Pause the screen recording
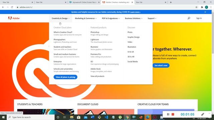This screenshot has height=120, width=214. pos(168,114)
